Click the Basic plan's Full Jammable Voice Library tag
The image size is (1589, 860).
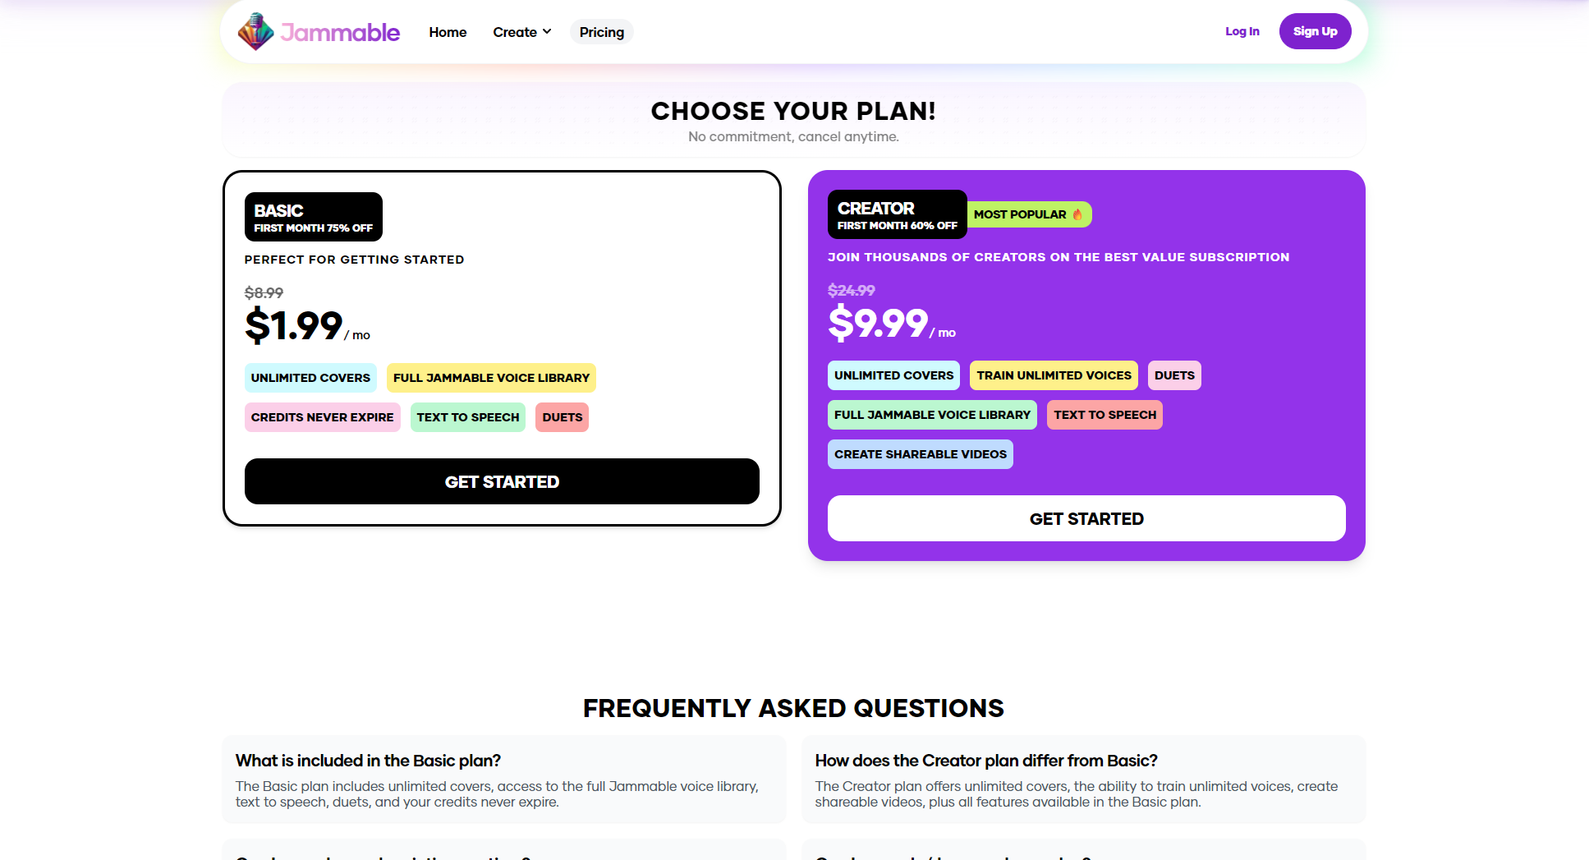491,378
